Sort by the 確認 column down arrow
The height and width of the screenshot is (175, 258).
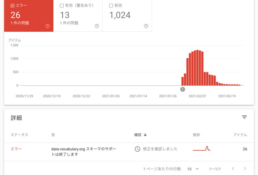point(145,135)
